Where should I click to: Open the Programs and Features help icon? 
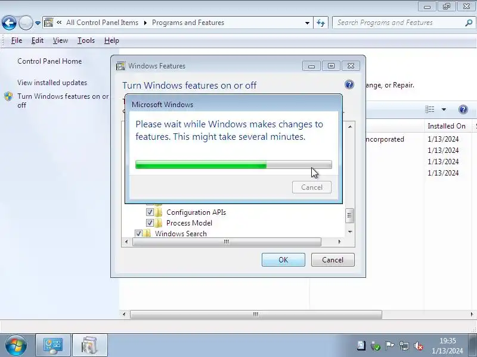coord(463,109)
